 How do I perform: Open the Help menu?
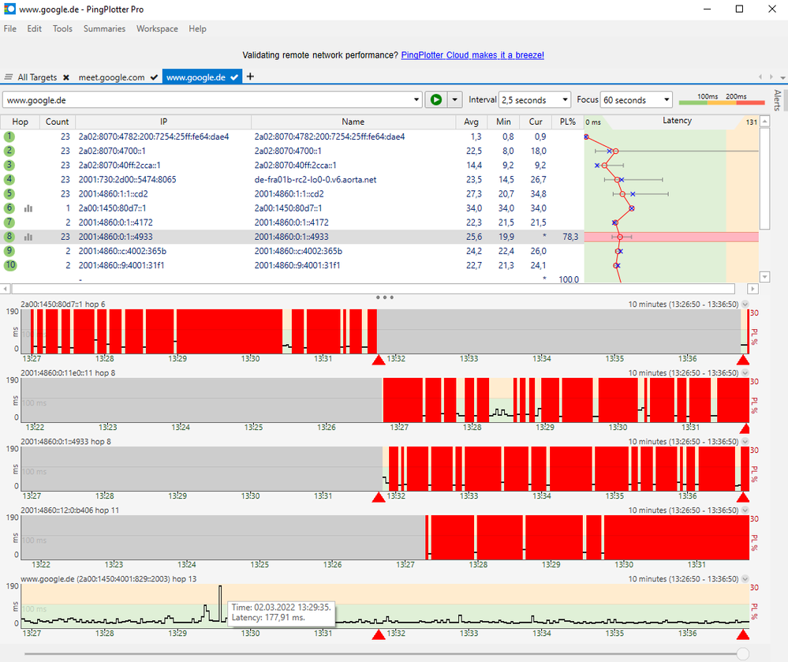pyautogui.click(x=197, y=28)
